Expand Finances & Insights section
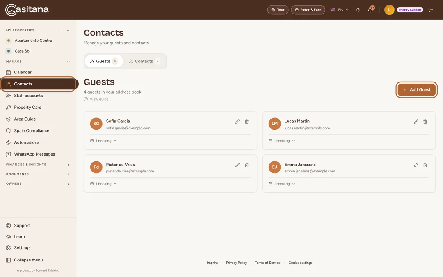 (x=69, y=165)
